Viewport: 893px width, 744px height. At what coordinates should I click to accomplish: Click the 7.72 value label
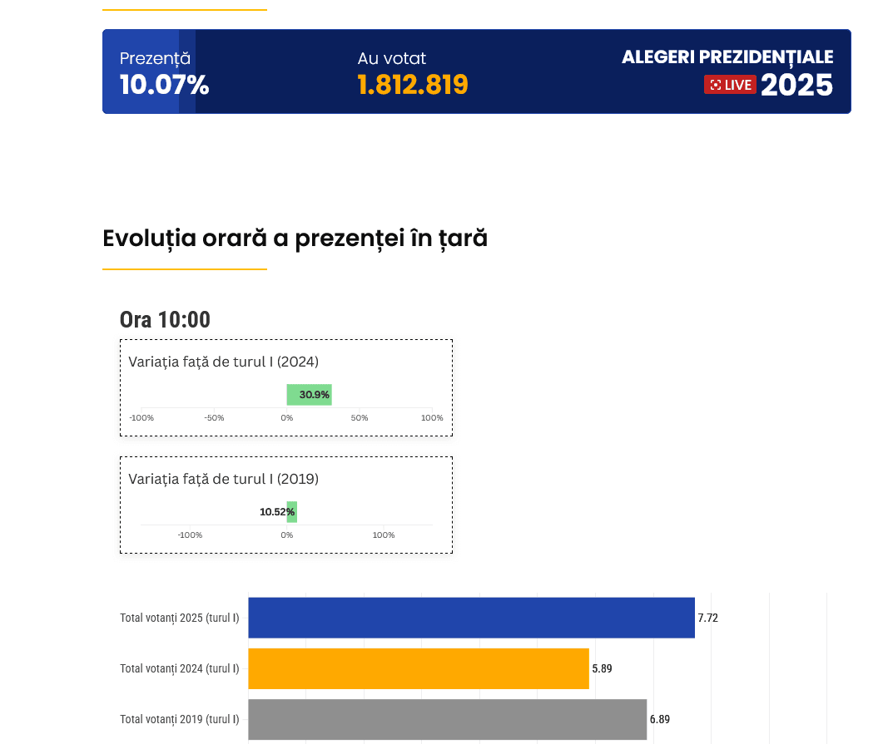tap(707, 618)
